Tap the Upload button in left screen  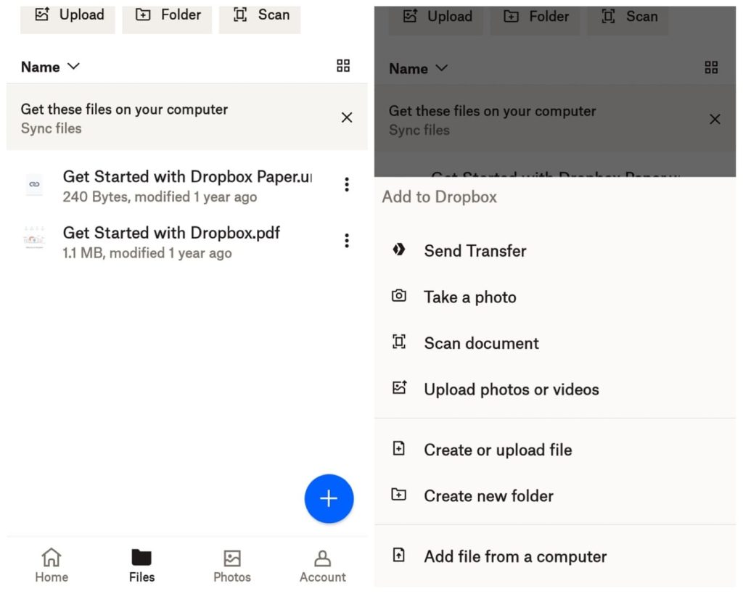(x=67, y=18)
